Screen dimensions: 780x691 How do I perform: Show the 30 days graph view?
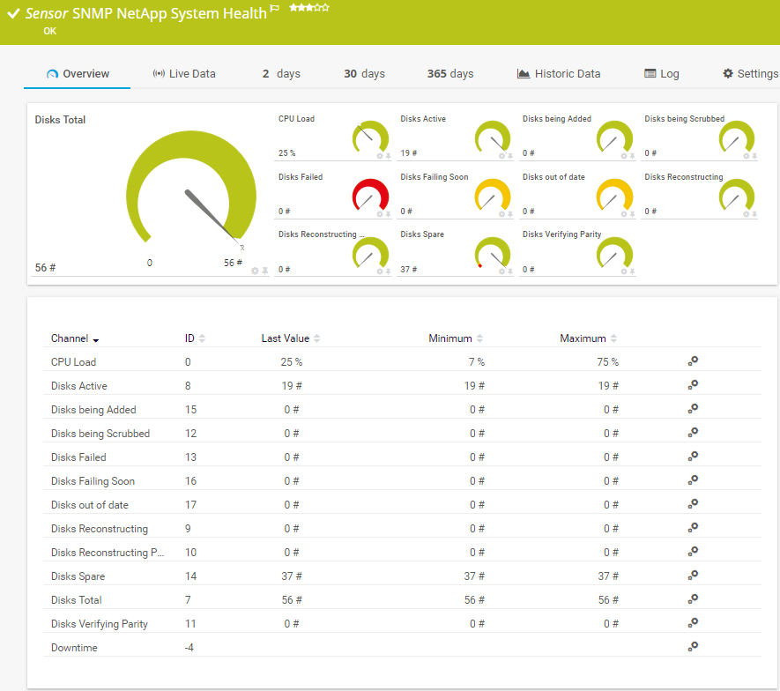[x=364, y=74]
